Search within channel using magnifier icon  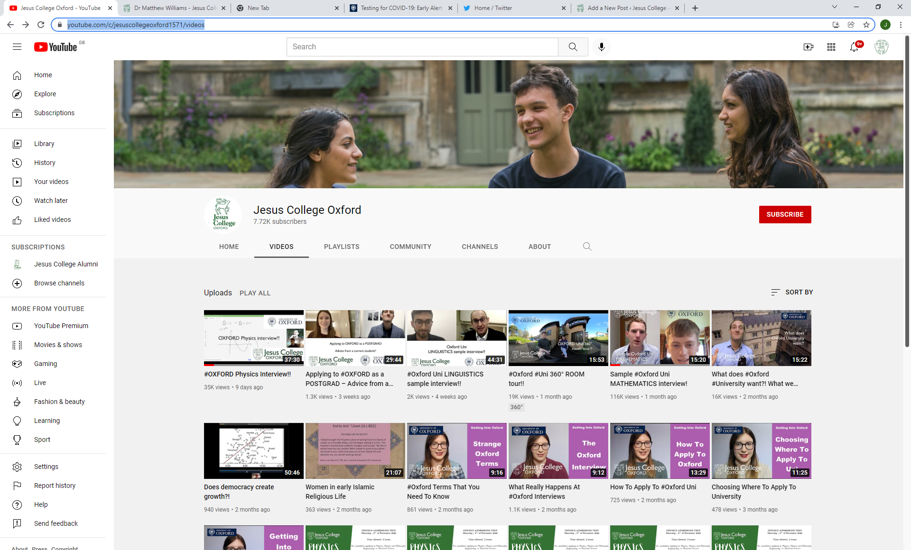(587, 247)
